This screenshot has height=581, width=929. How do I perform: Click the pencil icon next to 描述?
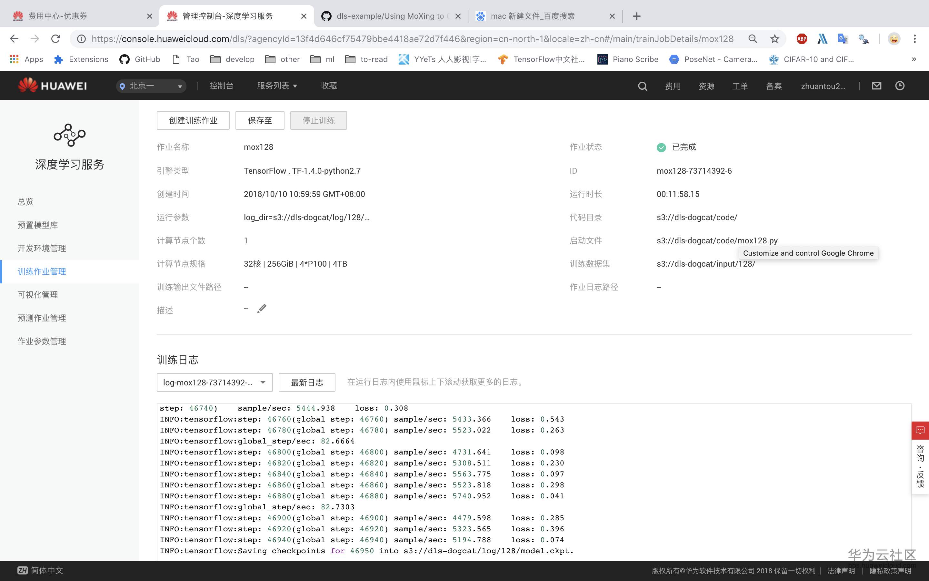point(262,309)
